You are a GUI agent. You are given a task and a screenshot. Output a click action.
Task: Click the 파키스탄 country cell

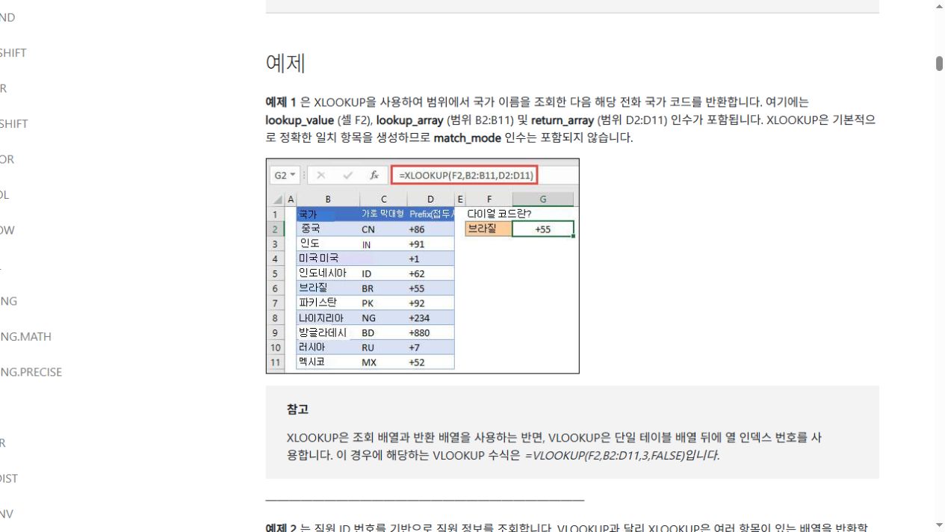click(x=327, y=303)
